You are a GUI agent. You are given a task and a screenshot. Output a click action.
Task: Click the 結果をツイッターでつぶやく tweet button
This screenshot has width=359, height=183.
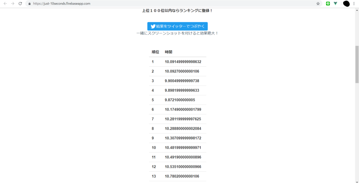pyautogui.click(x=177, y=26)
